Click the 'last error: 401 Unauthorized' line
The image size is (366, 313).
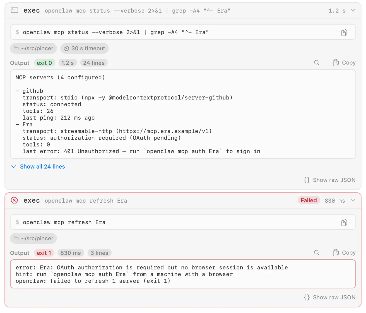coord(141,151)
